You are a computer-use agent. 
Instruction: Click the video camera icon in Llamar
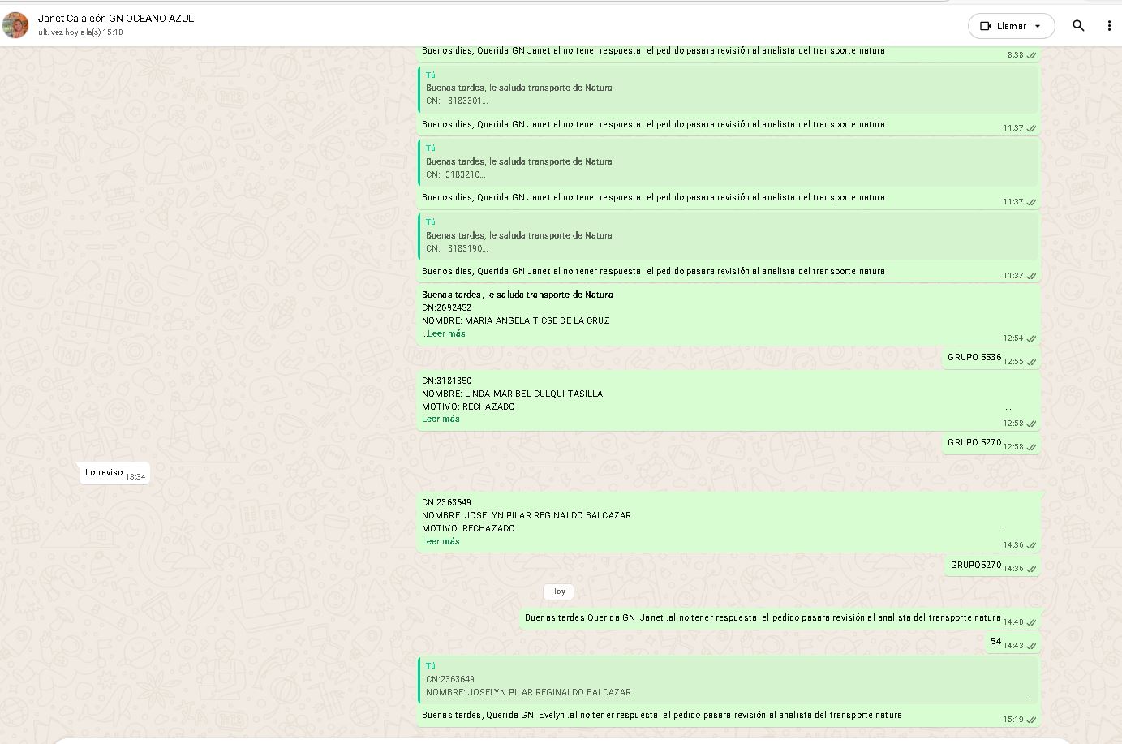[x=986, y=26]
